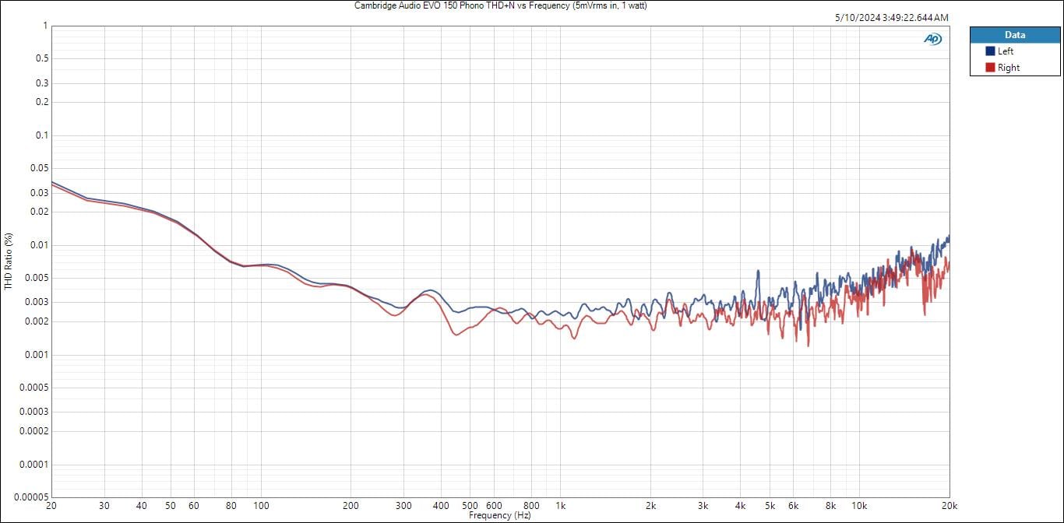The image size is (1064, 523).
Task: Click the blue Left trace color swatch
Action: [990, 51]
